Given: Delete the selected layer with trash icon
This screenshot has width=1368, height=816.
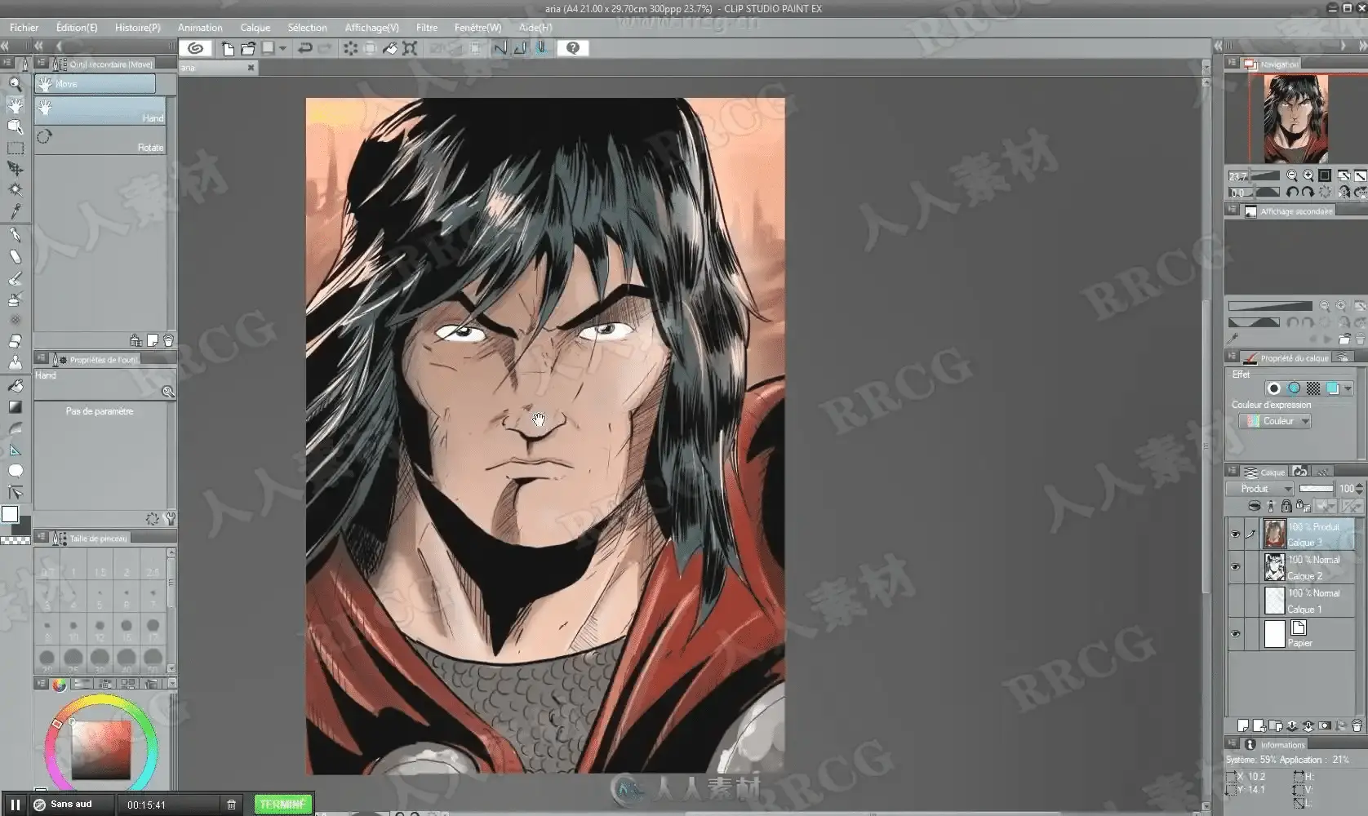Looking at the screenshot, I should point(1357,725).
